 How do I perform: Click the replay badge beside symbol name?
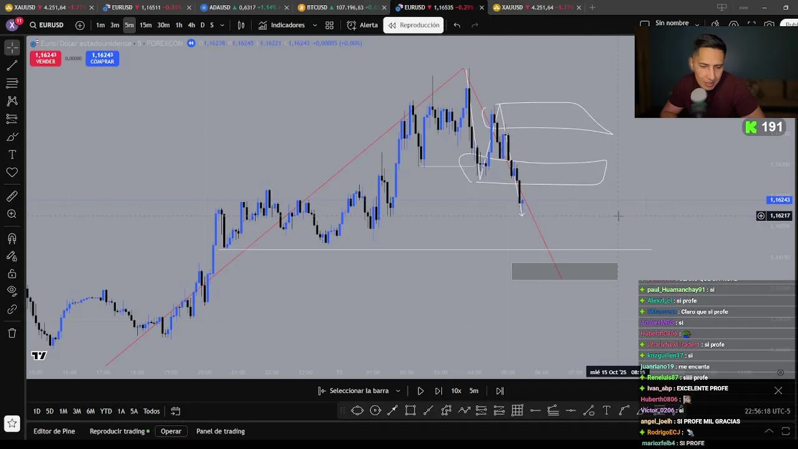(x=191, y=43)
